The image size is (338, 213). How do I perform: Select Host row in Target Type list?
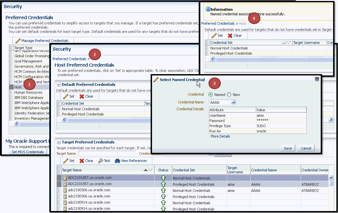30,87
